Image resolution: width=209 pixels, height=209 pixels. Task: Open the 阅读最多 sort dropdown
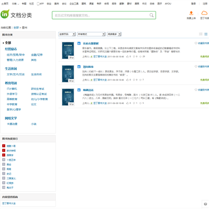click(114, 34)
